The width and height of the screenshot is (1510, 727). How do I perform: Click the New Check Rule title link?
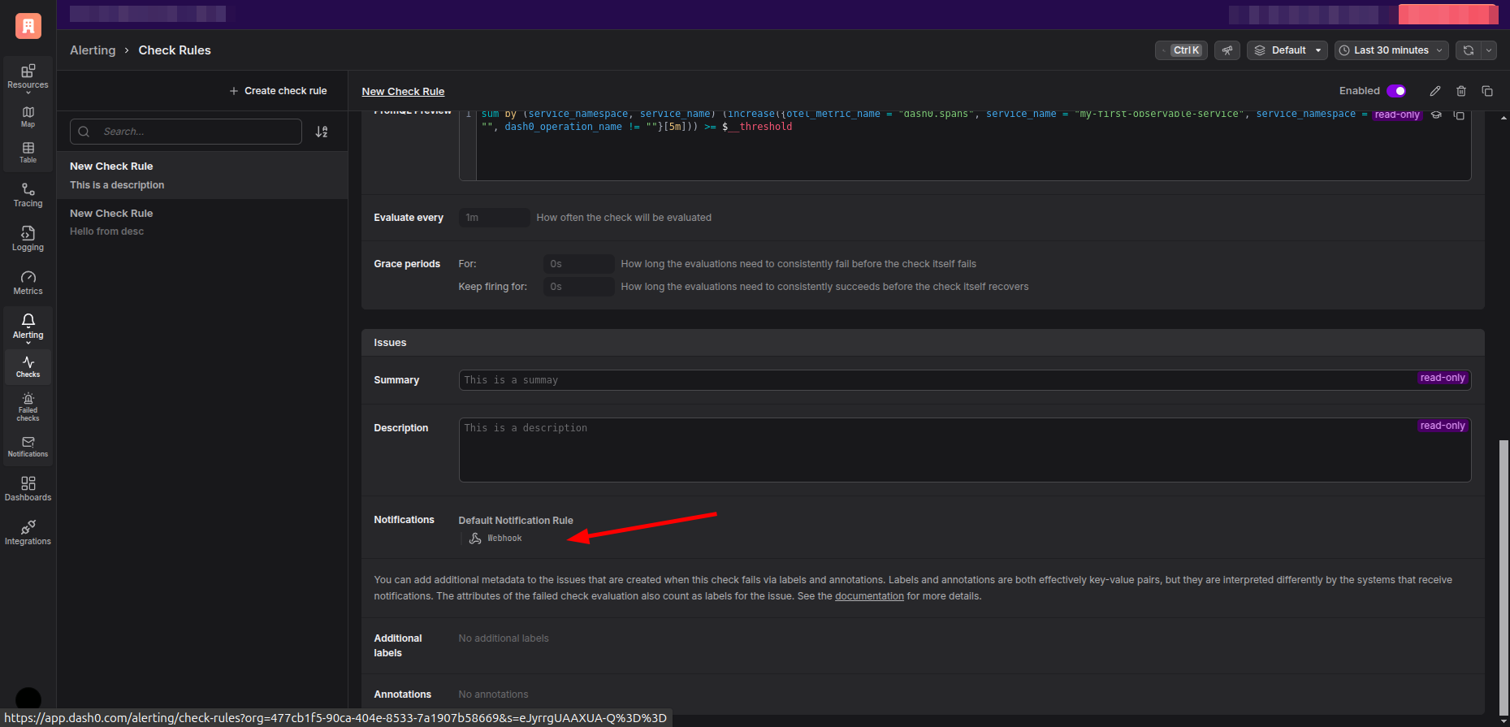click(403, 92)
